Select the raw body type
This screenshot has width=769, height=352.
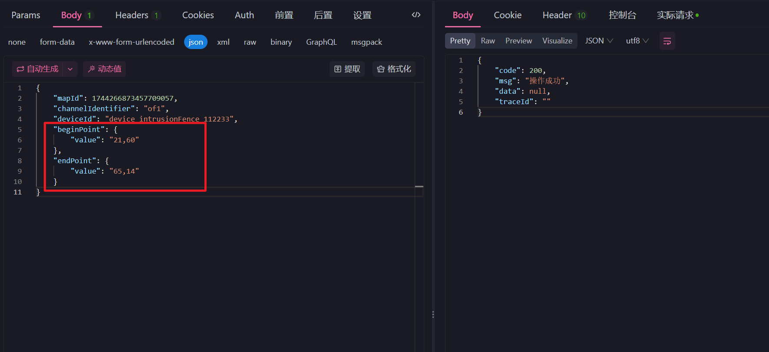[250, 42]
